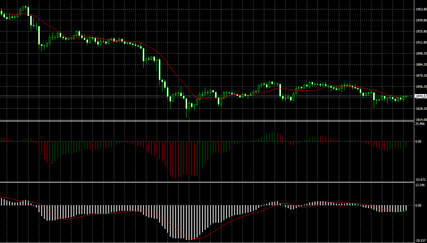Select the -53.672 oscillator scale minimum

pyautogui.click(x=421, y=180)
